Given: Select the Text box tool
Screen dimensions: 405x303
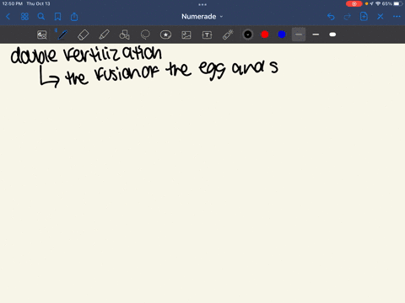Looking at the screenshot, I should coord(207,35).
